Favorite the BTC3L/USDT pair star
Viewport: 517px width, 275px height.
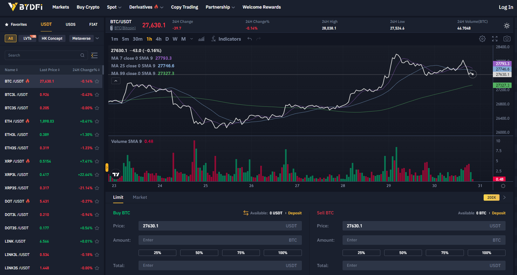click(x=97, y=95)
